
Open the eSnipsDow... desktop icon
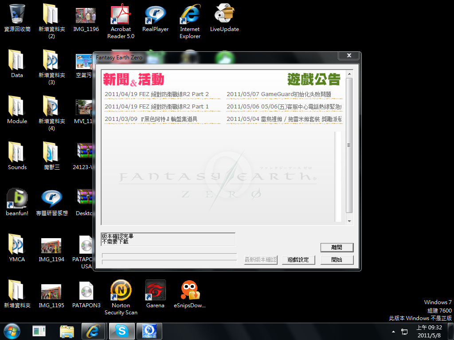190,294
